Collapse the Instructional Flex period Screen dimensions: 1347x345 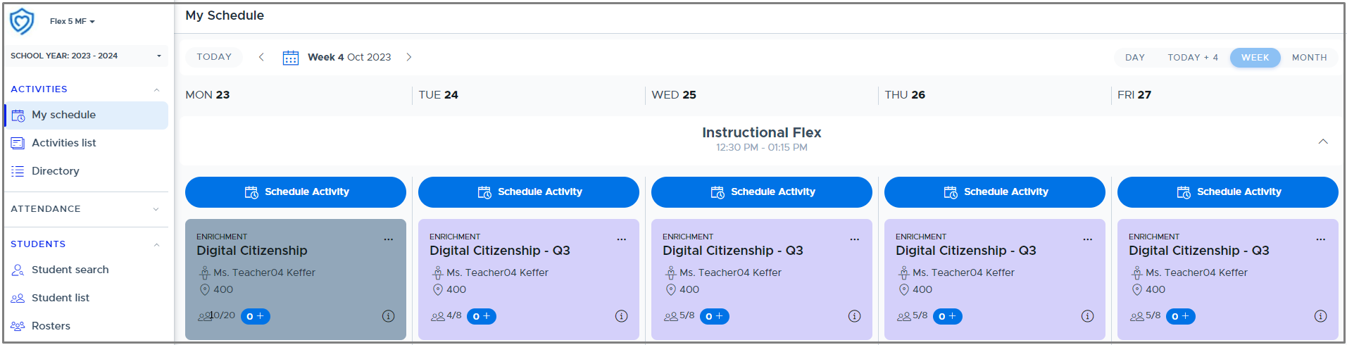click(1323, 142)
